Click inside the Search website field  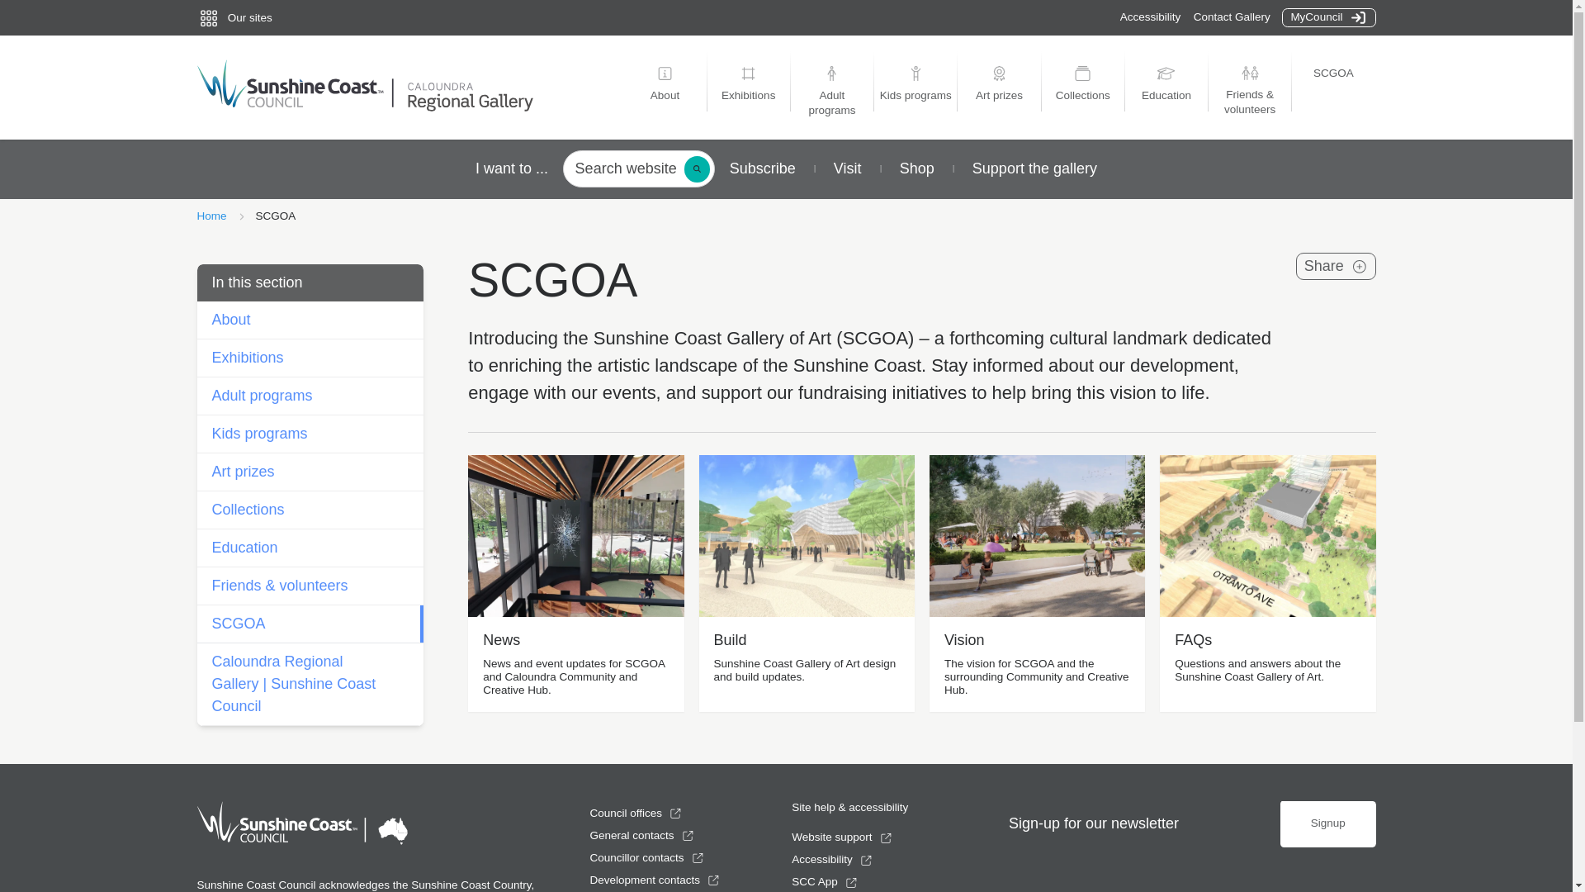(625, 169)
